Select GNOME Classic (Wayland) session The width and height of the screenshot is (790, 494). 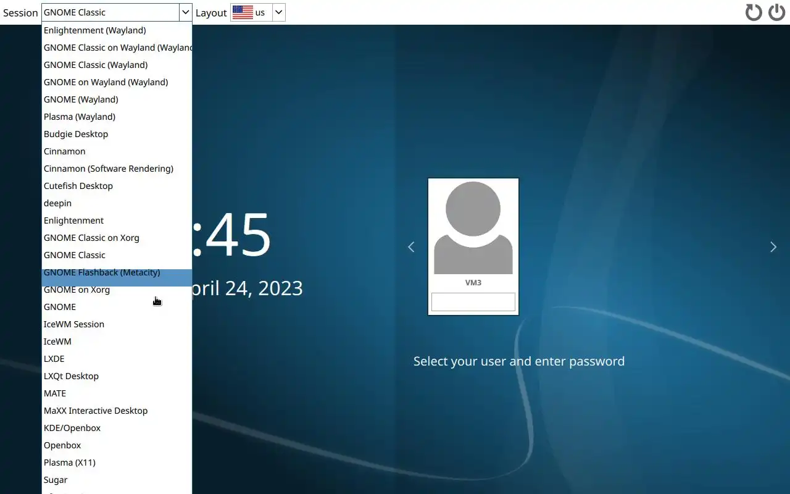pos(117,65)
